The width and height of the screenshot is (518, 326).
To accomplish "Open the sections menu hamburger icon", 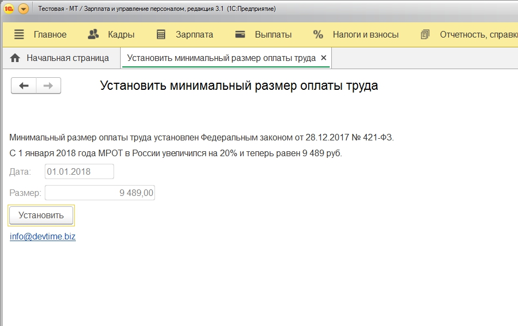I will point(19,34).
